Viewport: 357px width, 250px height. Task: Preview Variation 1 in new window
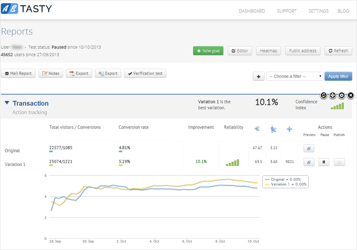tap(309, 162)
